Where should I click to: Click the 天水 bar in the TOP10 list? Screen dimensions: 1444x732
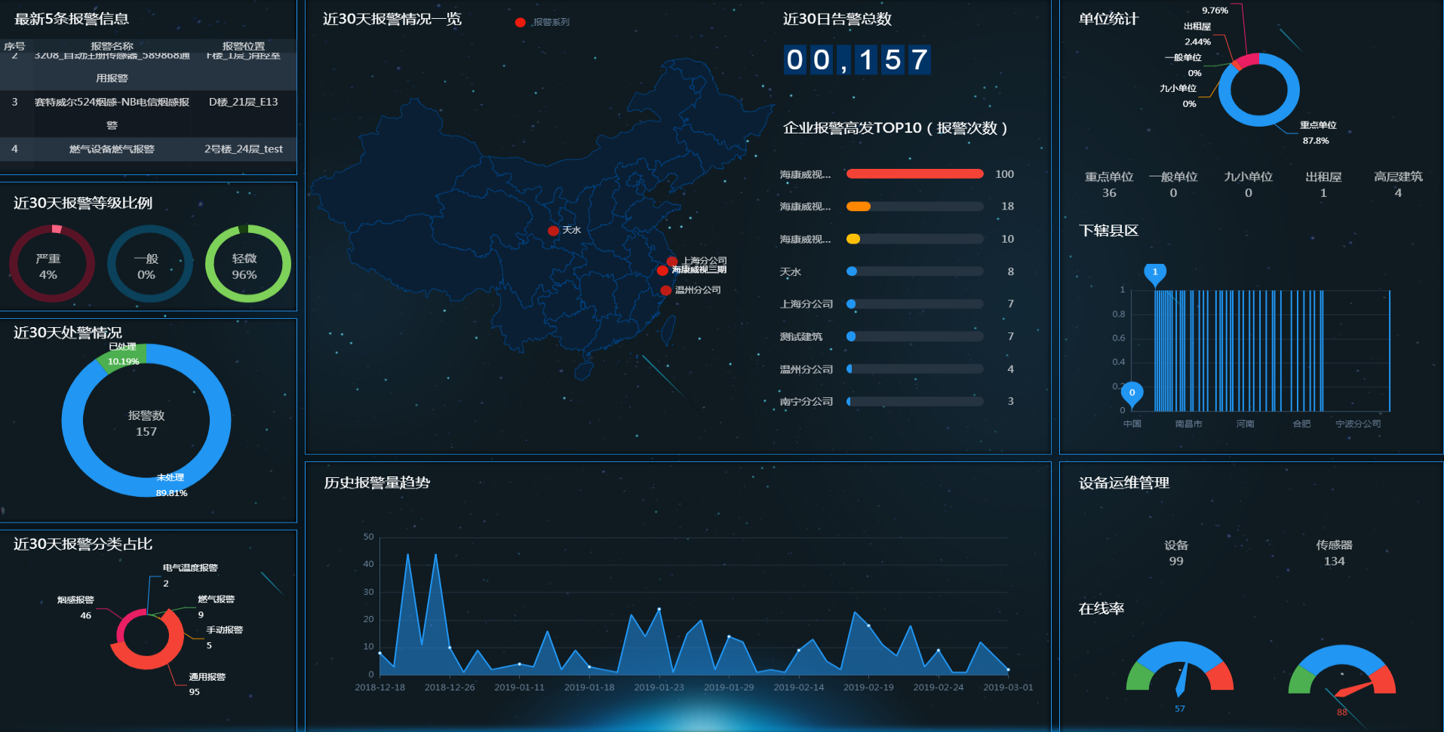point(914,271)
